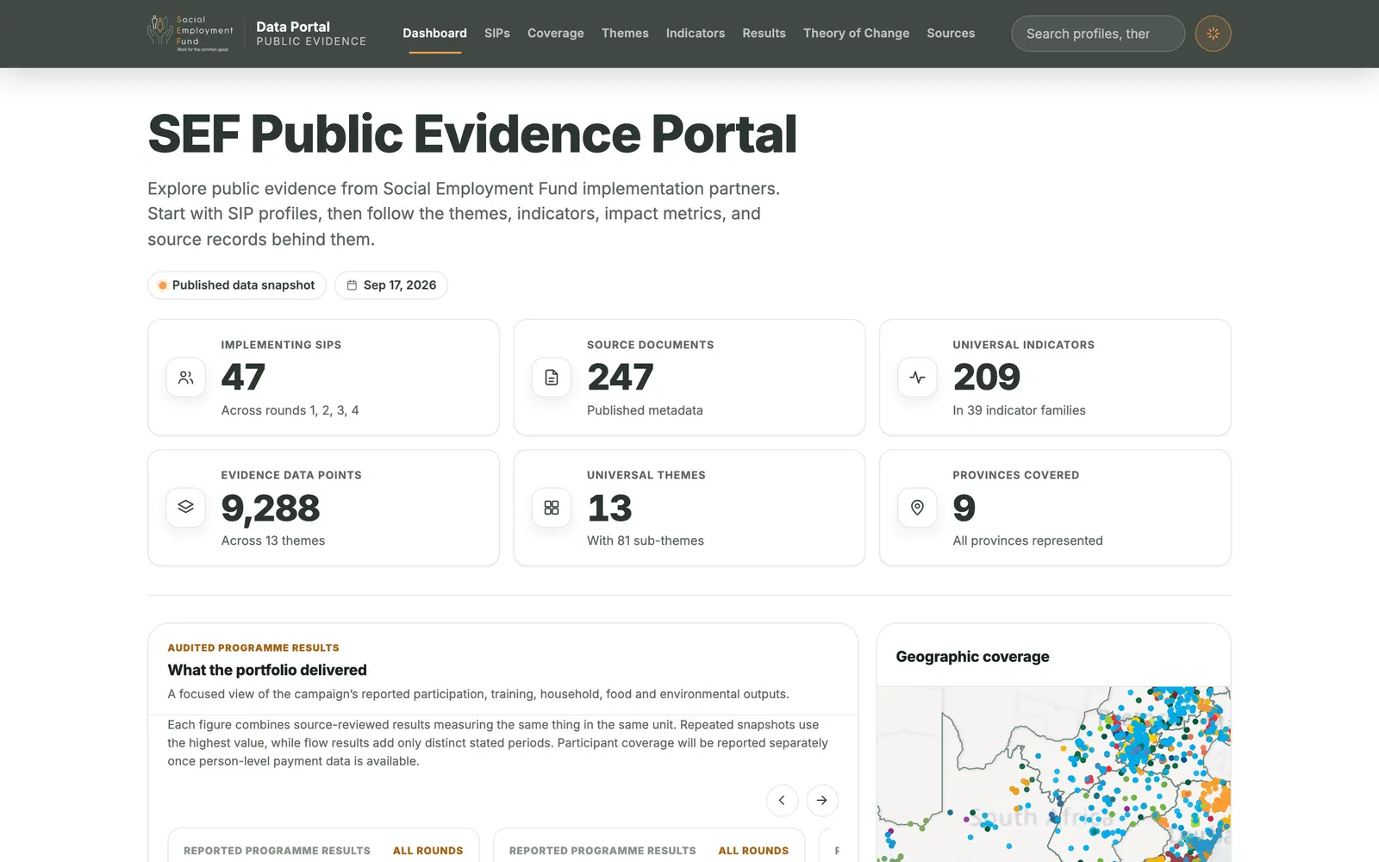Open the Evidence Data Points 9,288 card
The width and height of the screenshot is (1379, 862).
tap(323, 508)
